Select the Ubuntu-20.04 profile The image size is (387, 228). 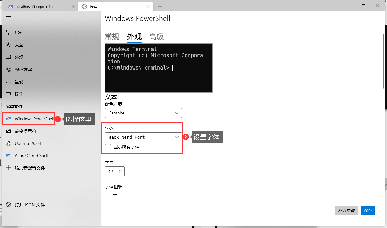pyautogui.click(x=52, y=143)
